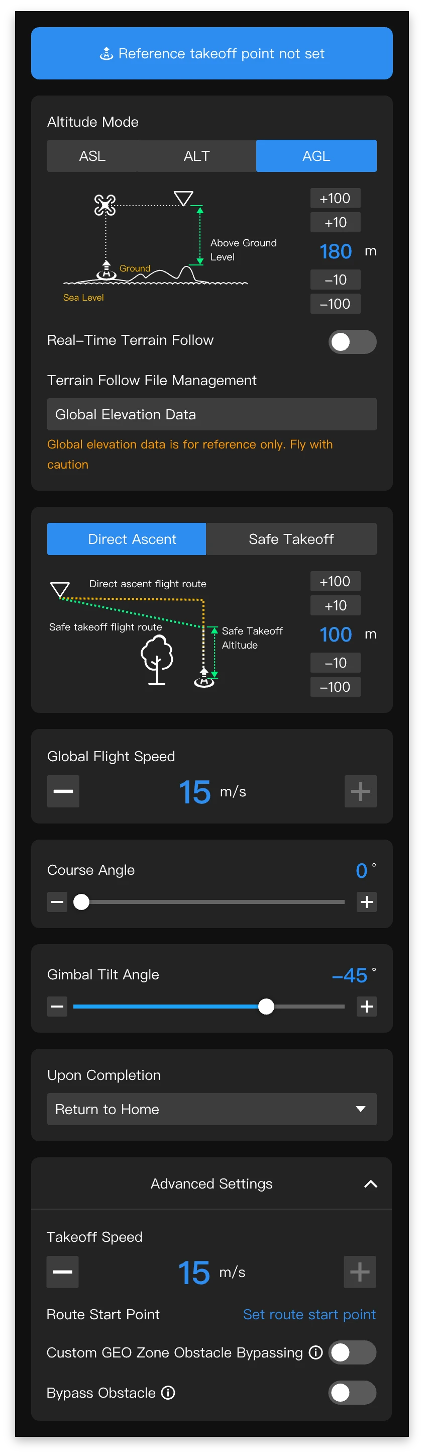Image resolution: width=424 pixels, height=1456 pixels.
Task: Collapse the Advanced Settings section
Action: 370,1184
